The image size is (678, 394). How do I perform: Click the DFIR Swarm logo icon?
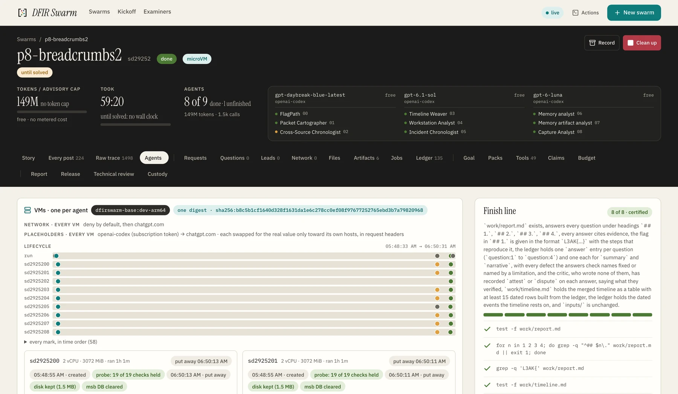[x=23, y=12]
